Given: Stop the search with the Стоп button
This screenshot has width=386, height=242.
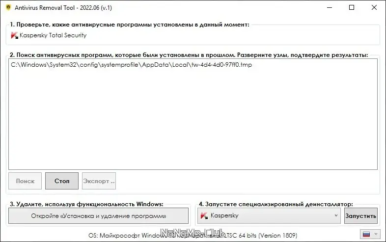Looking at the screenshot, I should (x=62, y=181).
